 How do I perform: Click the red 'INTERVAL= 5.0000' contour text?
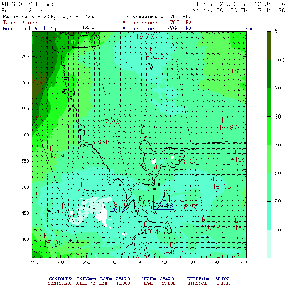209,283
